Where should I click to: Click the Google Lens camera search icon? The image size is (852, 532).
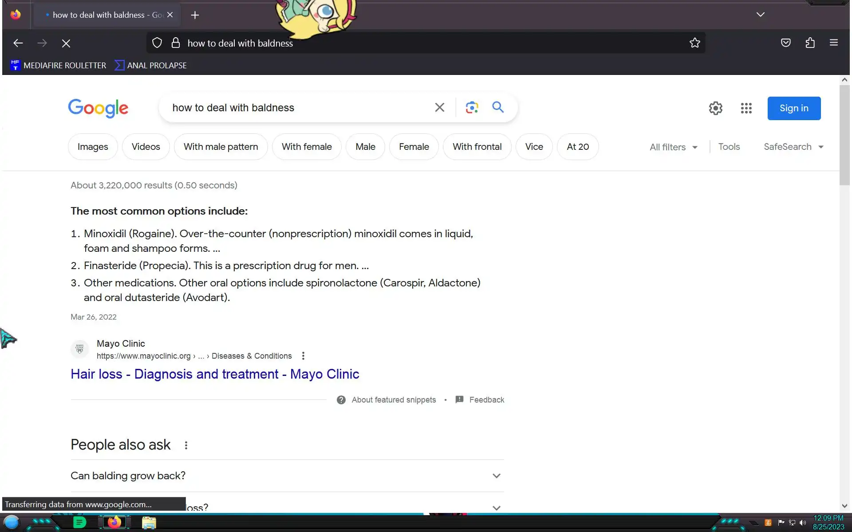coord(472,108)
